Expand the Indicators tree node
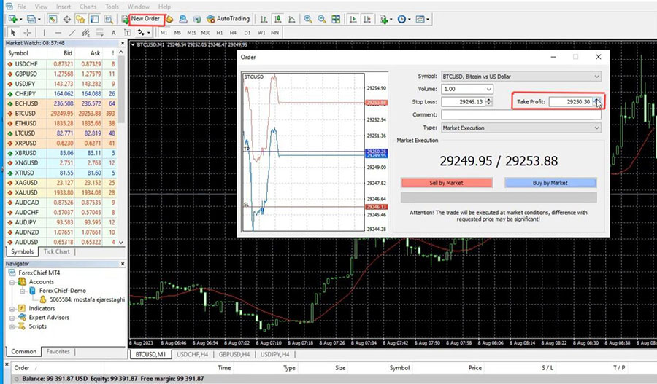 pyautogui.click(x=12, y=309)
